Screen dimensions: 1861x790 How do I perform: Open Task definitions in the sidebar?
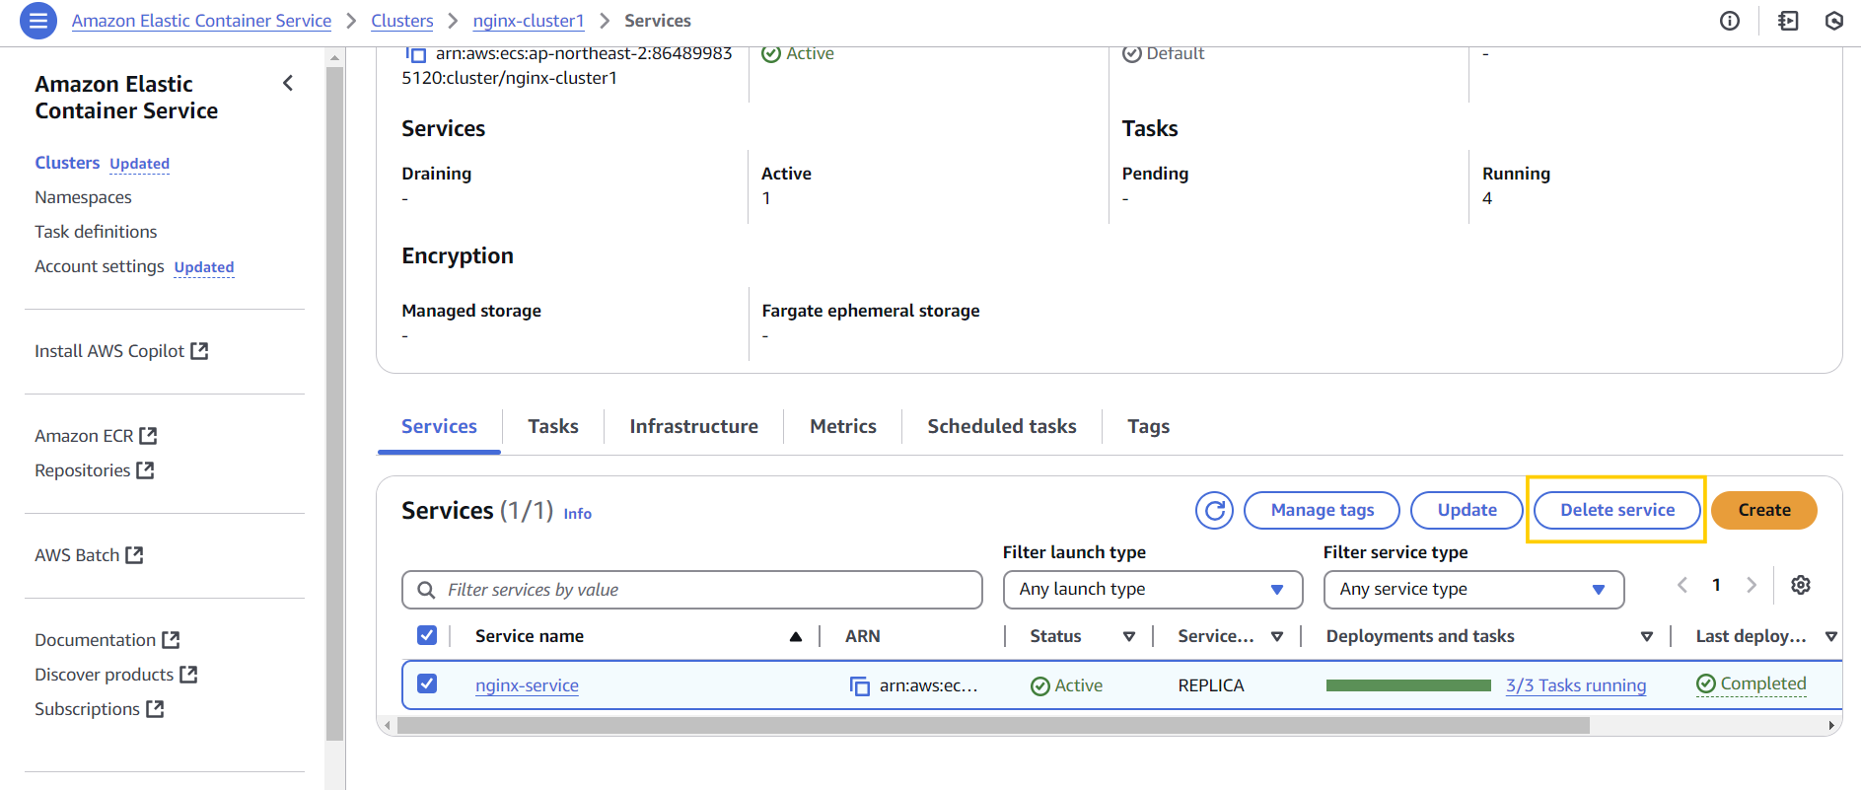[x=96, y=232]
